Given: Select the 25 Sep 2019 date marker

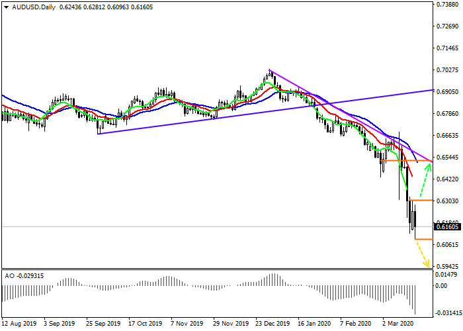Looking at the screenshot, I should [101, 324].
